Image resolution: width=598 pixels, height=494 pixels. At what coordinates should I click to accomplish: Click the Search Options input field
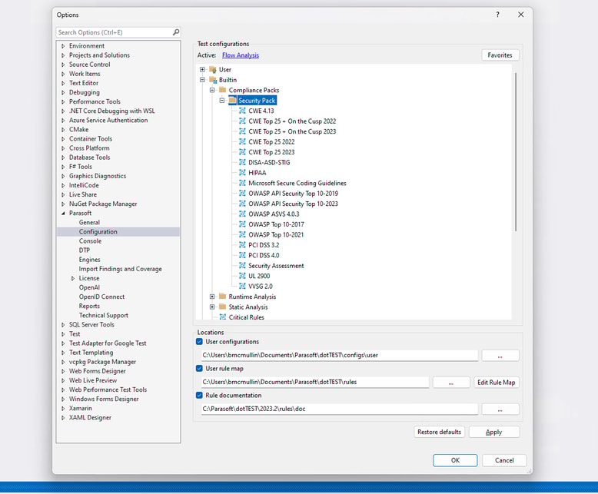[x=114, y=32]
